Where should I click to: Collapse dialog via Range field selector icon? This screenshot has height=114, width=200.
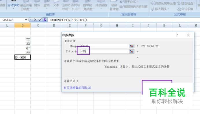(132, 46)
